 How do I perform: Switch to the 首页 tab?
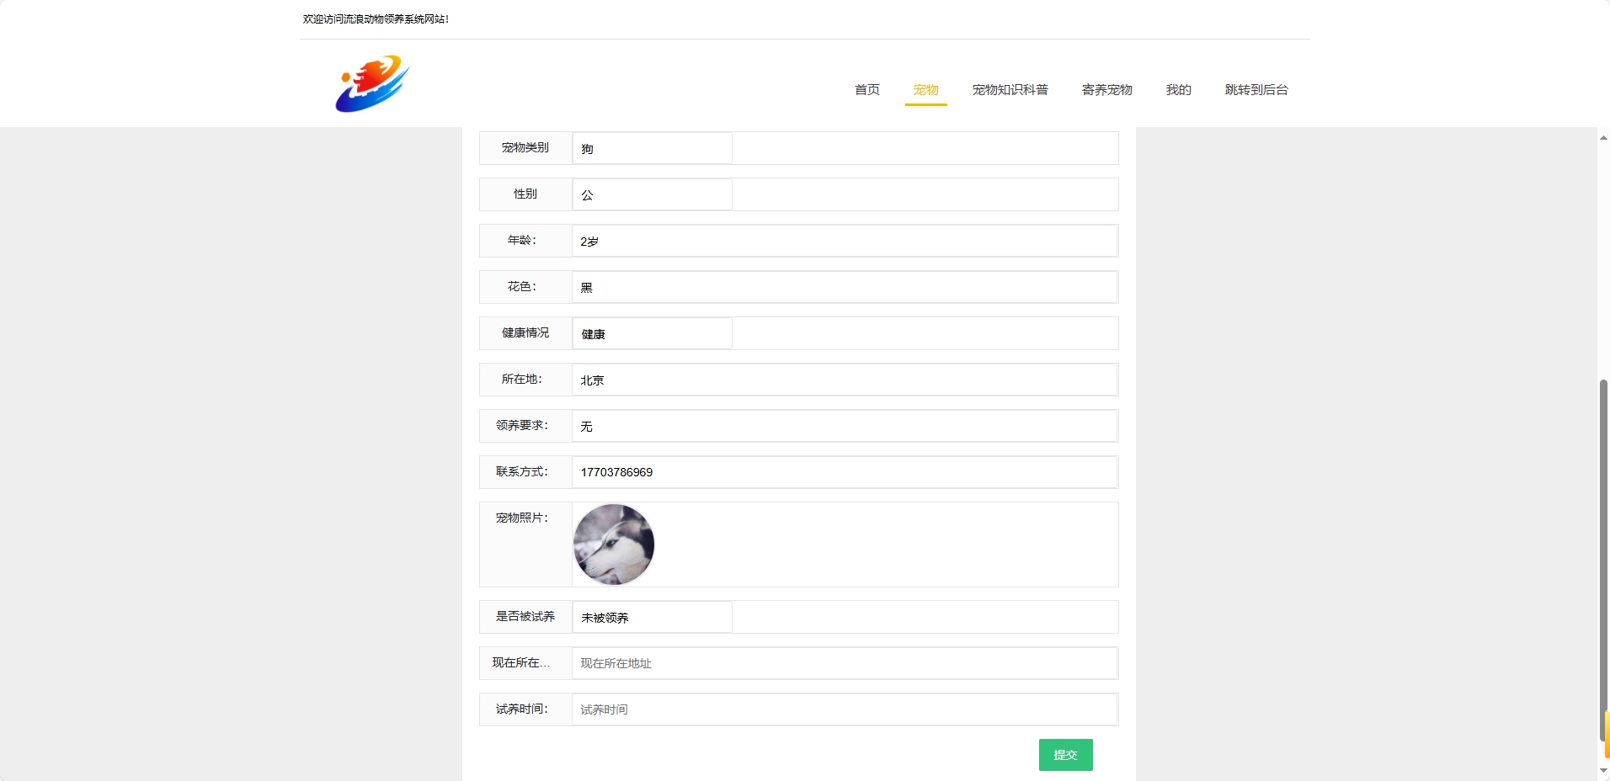pos(866,90)
